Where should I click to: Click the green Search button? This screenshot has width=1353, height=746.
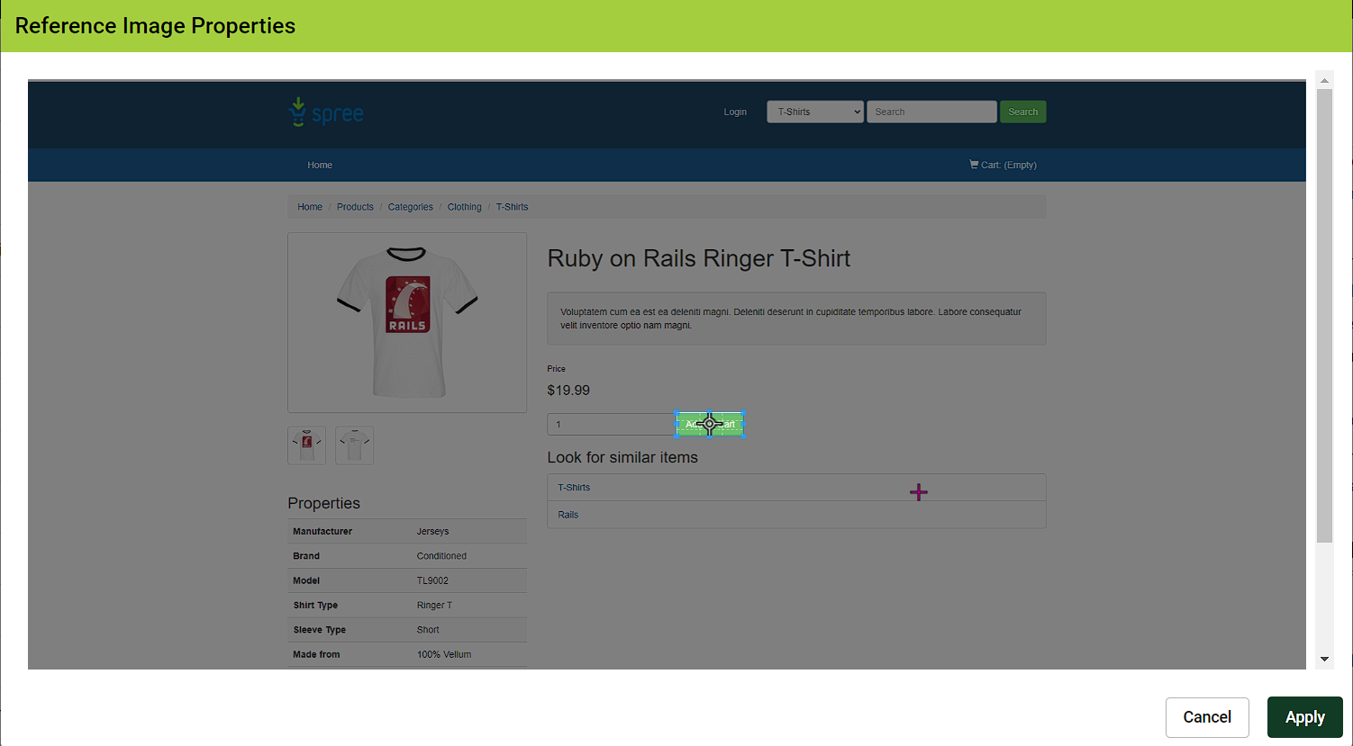pyautogui.click(x=1022, y=112)
